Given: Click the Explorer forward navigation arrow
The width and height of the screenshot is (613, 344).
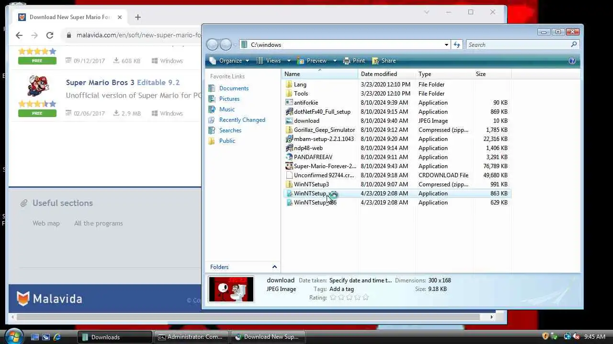Looking at the screenshot, I should pyautogui.click(x=226, y=44).
